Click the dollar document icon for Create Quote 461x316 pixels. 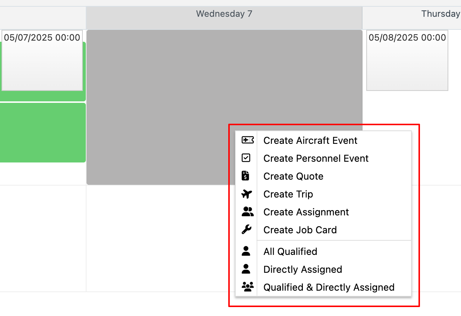click(x=245, y=176)
